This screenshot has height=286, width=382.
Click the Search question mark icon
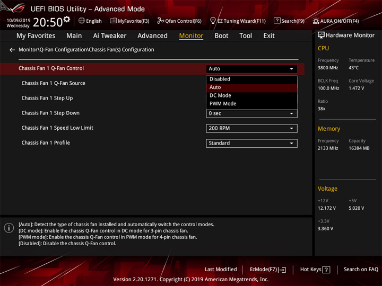[x=277, y=21]
